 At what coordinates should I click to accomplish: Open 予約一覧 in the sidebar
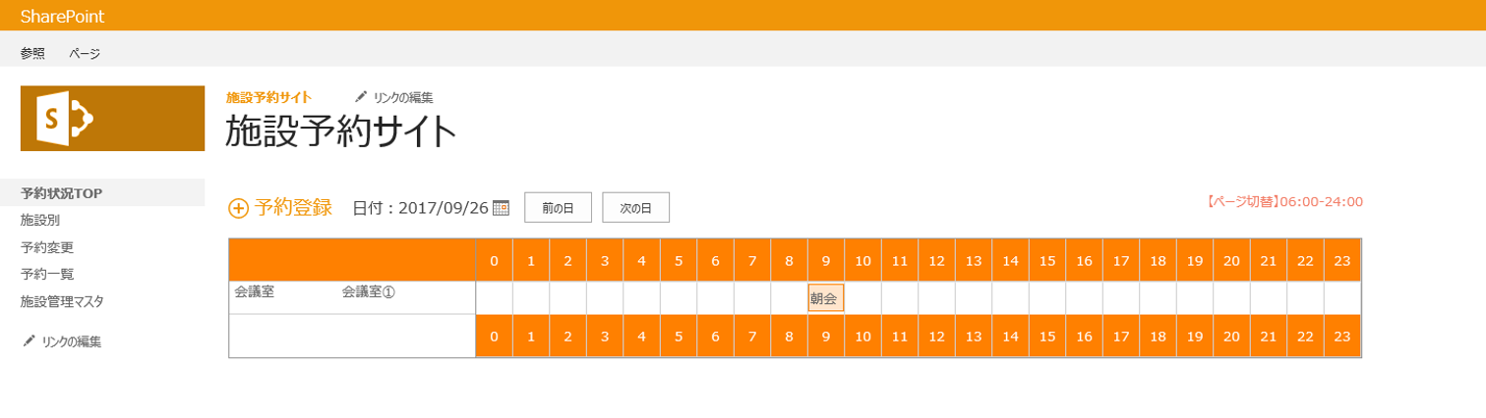tap(47, 274)
